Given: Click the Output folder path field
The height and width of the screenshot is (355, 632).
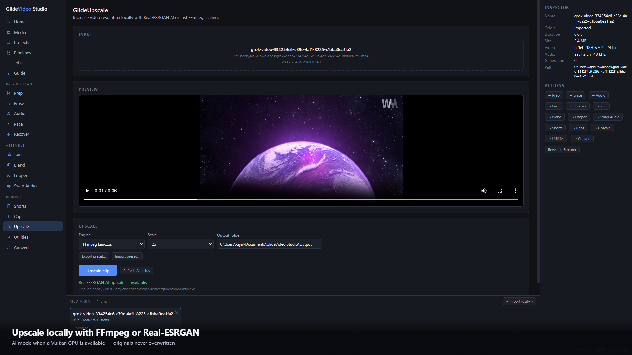Looking at the screenshot, I should point(269,244).
